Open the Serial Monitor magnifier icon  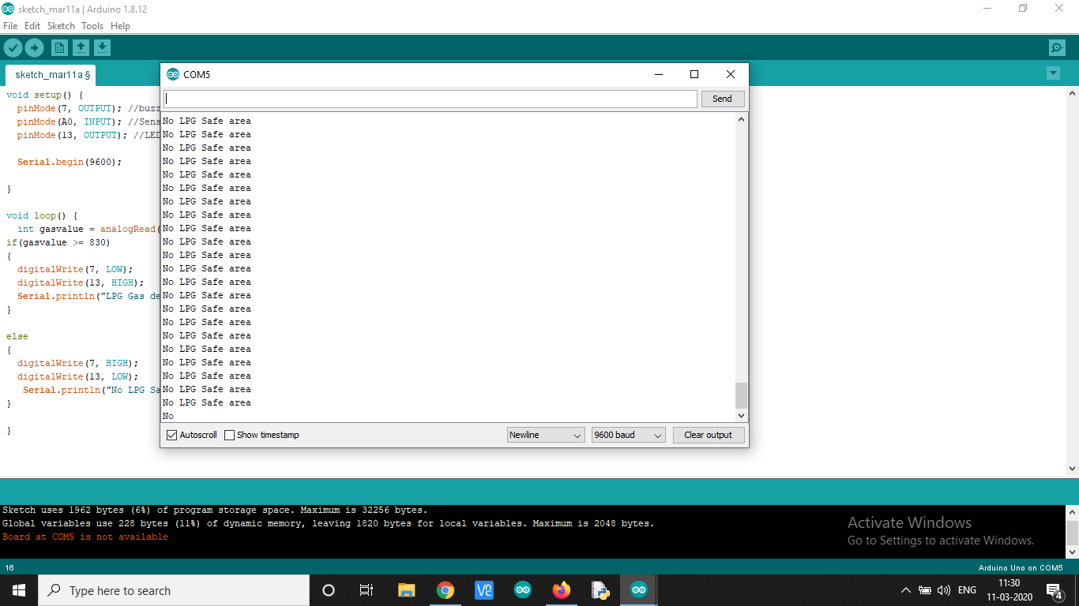coord(1057,48)
